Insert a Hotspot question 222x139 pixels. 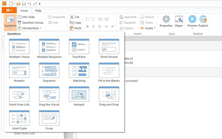(79, 94)
